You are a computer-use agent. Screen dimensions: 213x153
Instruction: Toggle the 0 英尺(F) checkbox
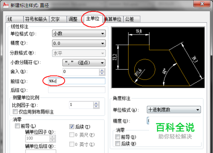tap(72, 135)
